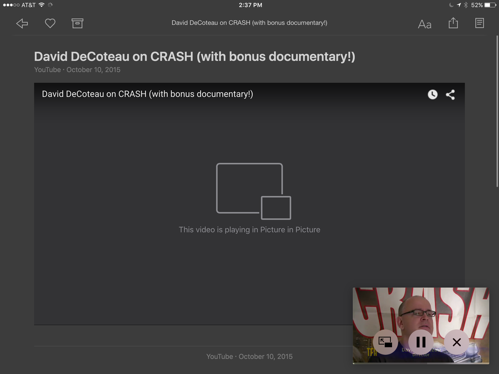Open text display settings via the Aa icon

point(424,24)
